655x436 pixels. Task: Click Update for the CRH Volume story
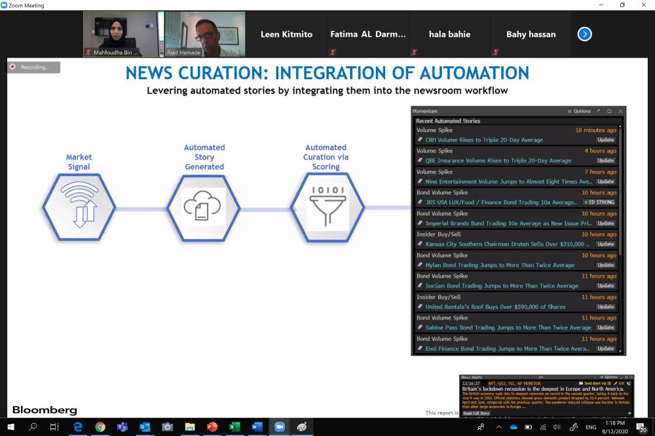(605, 139)
